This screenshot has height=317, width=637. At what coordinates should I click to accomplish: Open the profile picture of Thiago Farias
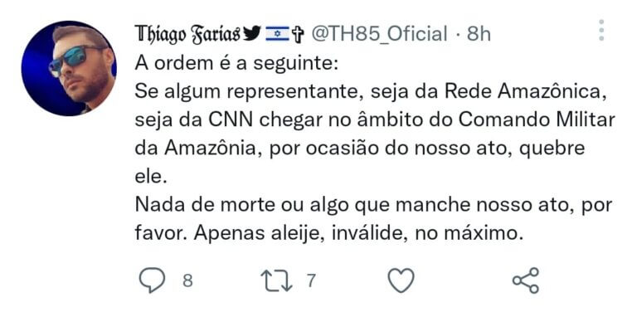coord(69,68)
